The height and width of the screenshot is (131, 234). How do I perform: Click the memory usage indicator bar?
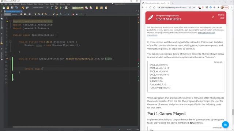tap(78, 8)
